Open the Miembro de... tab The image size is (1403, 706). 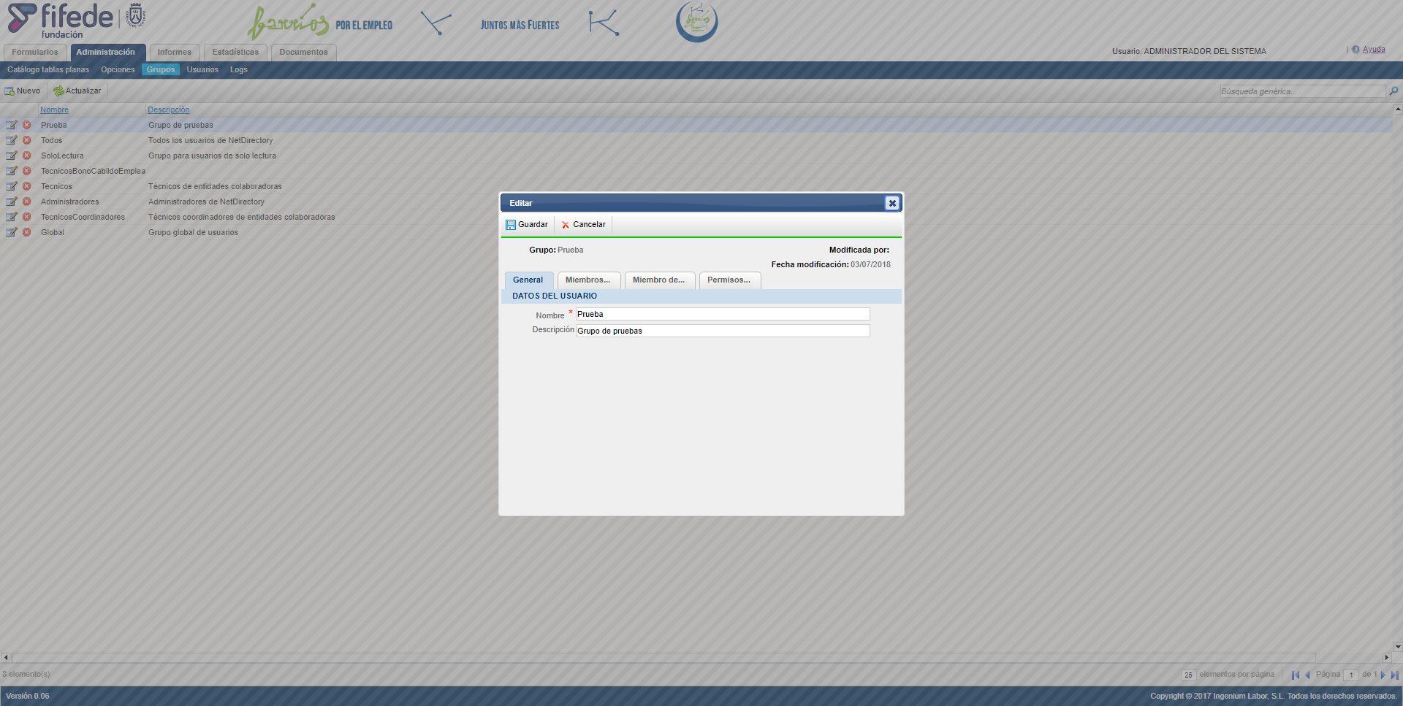[x=659, y=280]
